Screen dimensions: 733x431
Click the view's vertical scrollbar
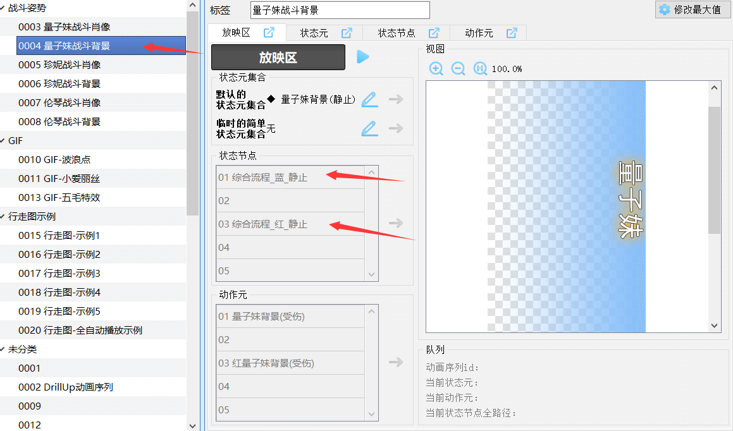(x=715, y=171)
